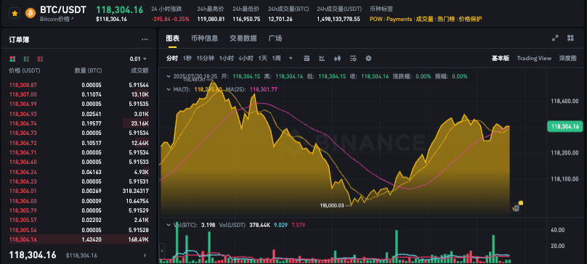Click the 23.16K turnover cell

[141, 123]
